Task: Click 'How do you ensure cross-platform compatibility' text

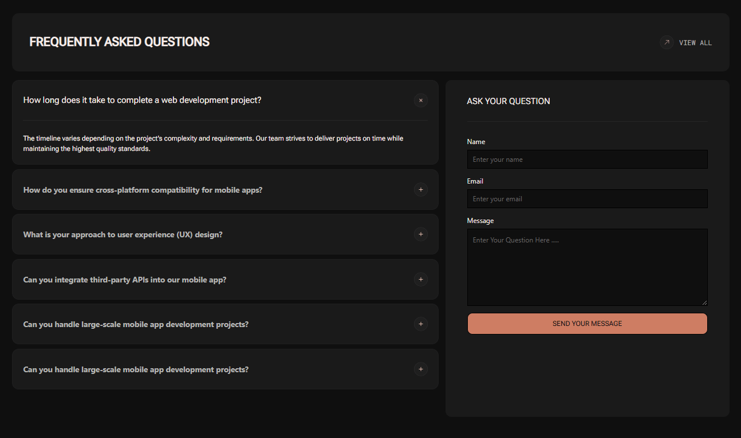Action: click(x=143, y=190)
